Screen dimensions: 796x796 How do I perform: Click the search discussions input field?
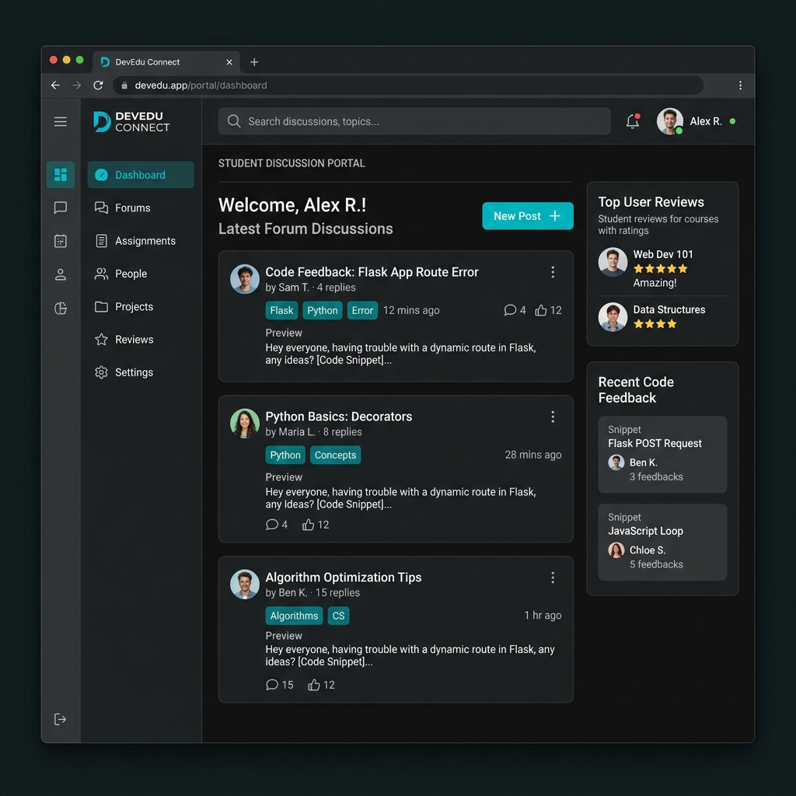[414, 121]
